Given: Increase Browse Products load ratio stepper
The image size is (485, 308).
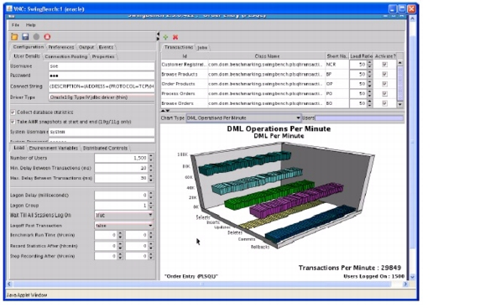Looking at the screenshot, I should pyautogui.click(x=369, y=73).
